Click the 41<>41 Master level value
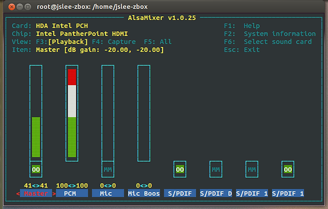The width and height of the screenshot is (328, 209). tap(36, 185)
